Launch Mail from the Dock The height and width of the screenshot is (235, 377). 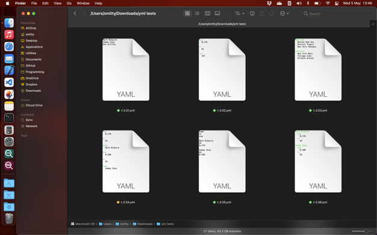(9, 58)
